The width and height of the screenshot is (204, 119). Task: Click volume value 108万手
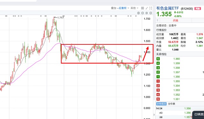(174, 34)
